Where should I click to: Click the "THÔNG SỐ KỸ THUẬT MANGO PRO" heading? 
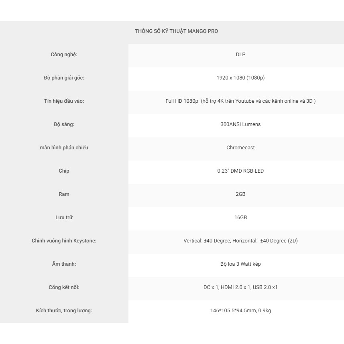click(176, 31)
